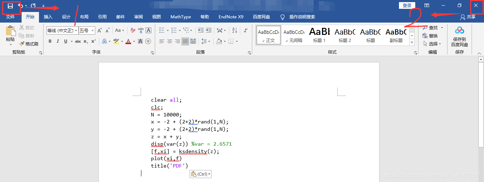Switch to the 布局 (Layout) tab
484x182 pixels.
click(x=84, y=17)
